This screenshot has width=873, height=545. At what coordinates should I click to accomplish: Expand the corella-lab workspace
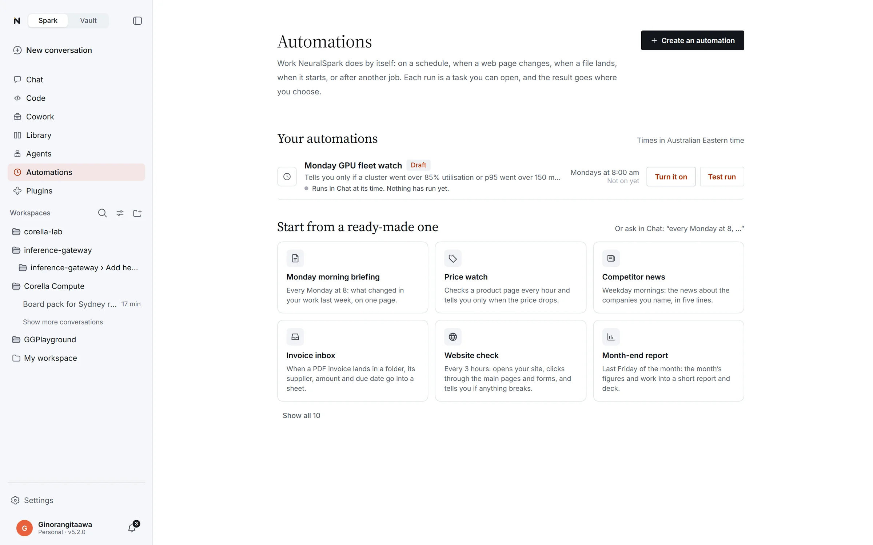pyautogui.click(x=76, y=232)
